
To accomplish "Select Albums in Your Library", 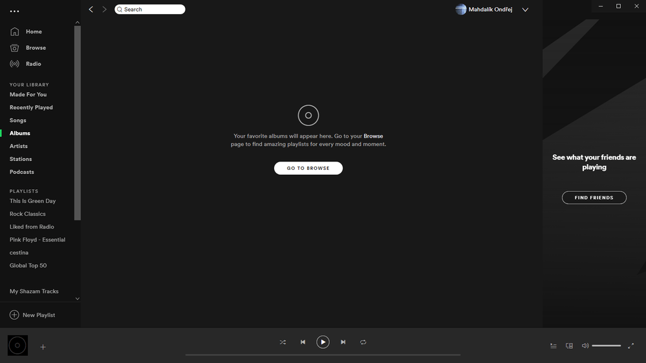I will (x=20, y=133).
